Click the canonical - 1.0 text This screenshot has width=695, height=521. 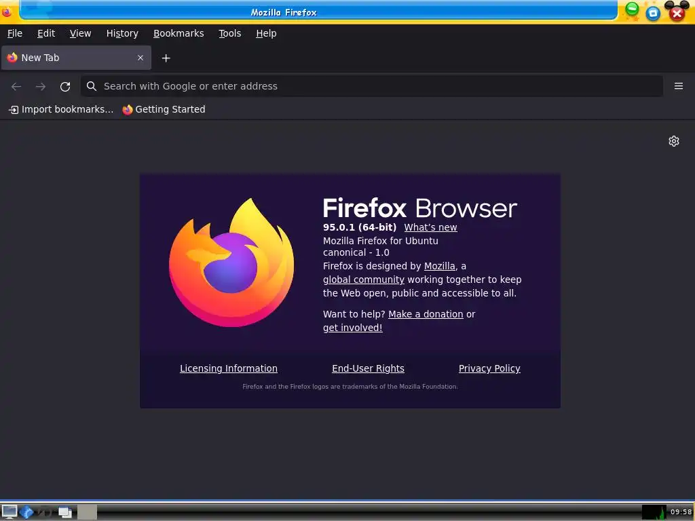tap(356, 252)
